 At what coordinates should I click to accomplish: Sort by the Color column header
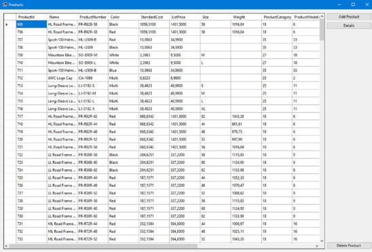(124, 17)
